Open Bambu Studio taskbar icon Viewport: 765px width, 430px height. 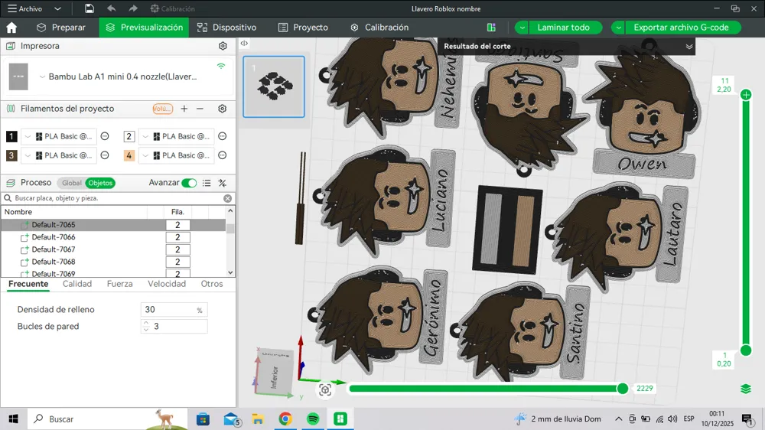(340, 419)
